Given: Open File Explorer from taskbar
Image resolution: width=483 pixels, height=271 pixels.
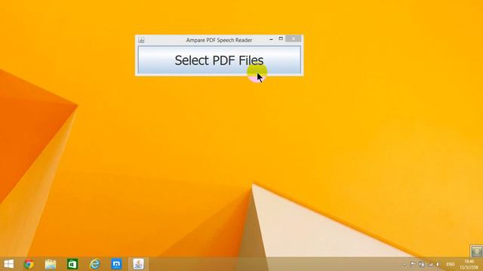Looking at the screenshot, I should point(51,264).
